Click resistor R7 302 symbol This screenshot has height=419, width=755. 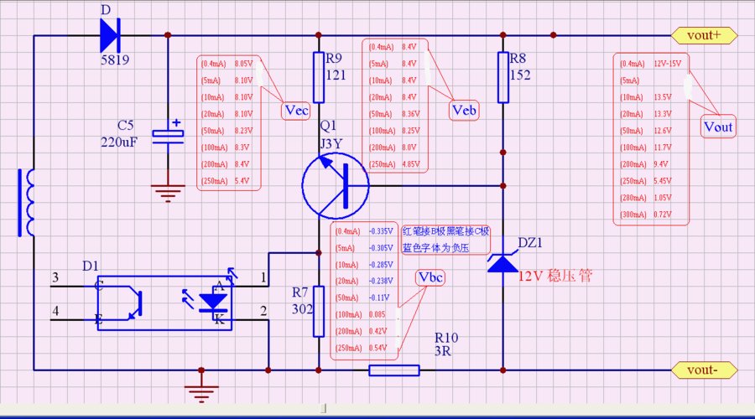(319, 310)
